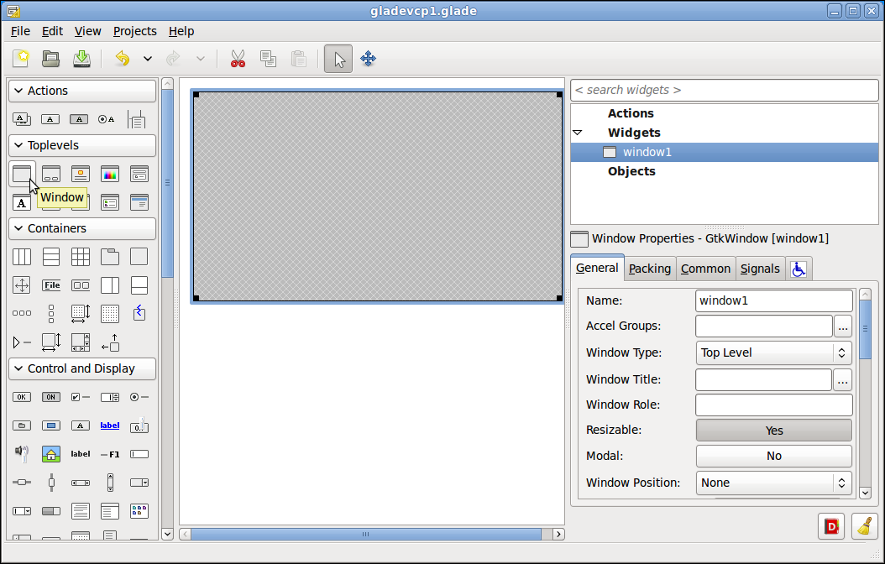Open the Projects menu
This screenshot has width=885, height=564.
point(135,31)
